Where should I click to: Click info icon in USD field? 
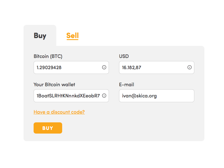pyautogui.click(x=190, y=67)
